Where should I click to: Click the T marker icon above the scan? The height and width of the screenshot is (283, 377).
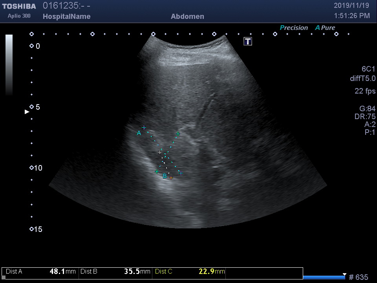pos(248,41)
